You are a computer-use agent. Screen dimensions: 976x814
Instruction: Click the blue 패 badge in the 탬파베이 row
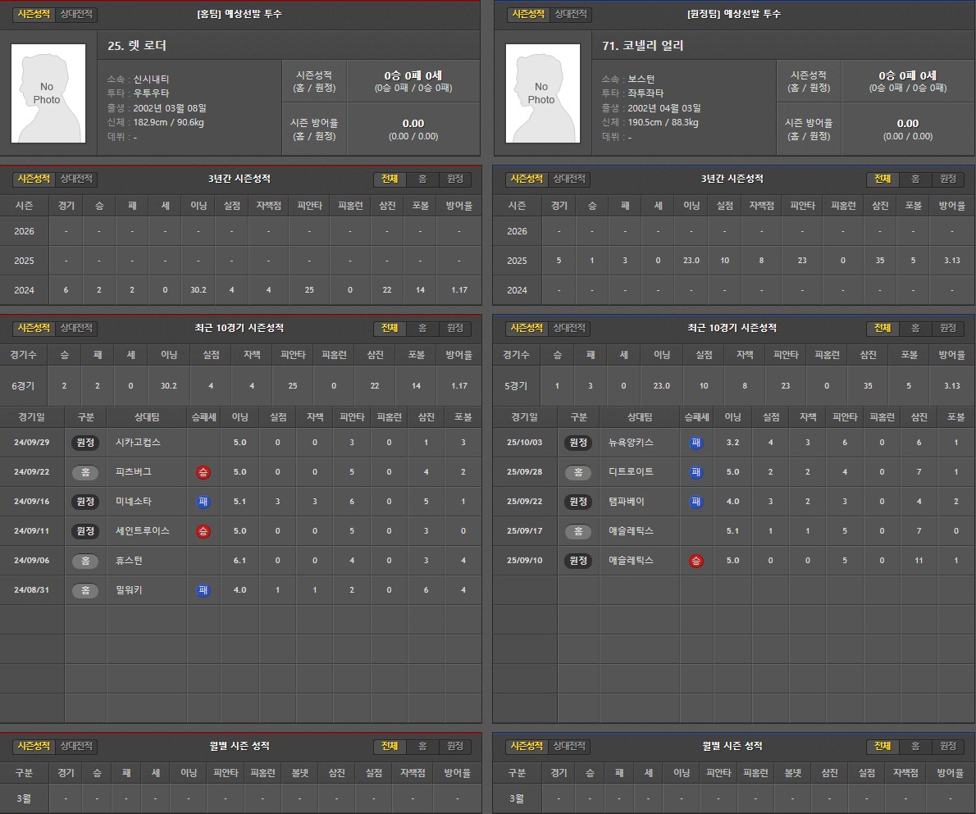coord(696,502)
